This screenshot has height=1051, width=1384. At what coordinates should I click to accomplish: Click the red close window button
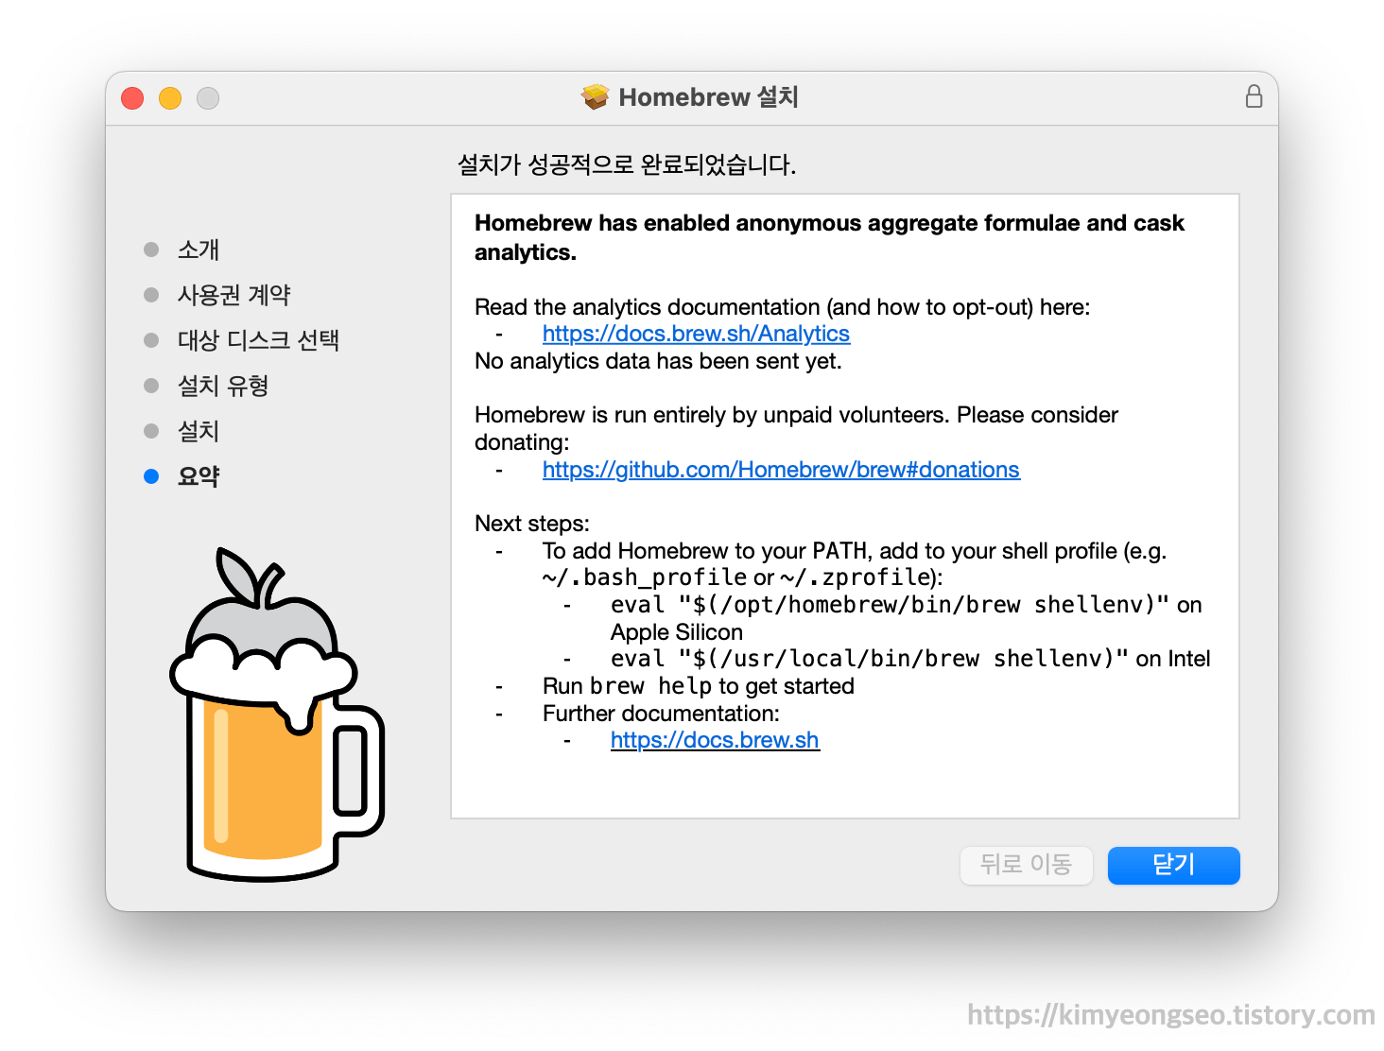coord(132,98)
